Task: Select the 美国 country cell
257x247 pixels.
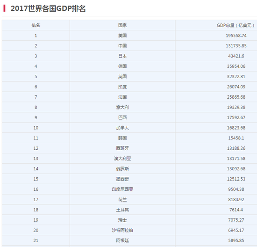Action: (x=122, y=36)
